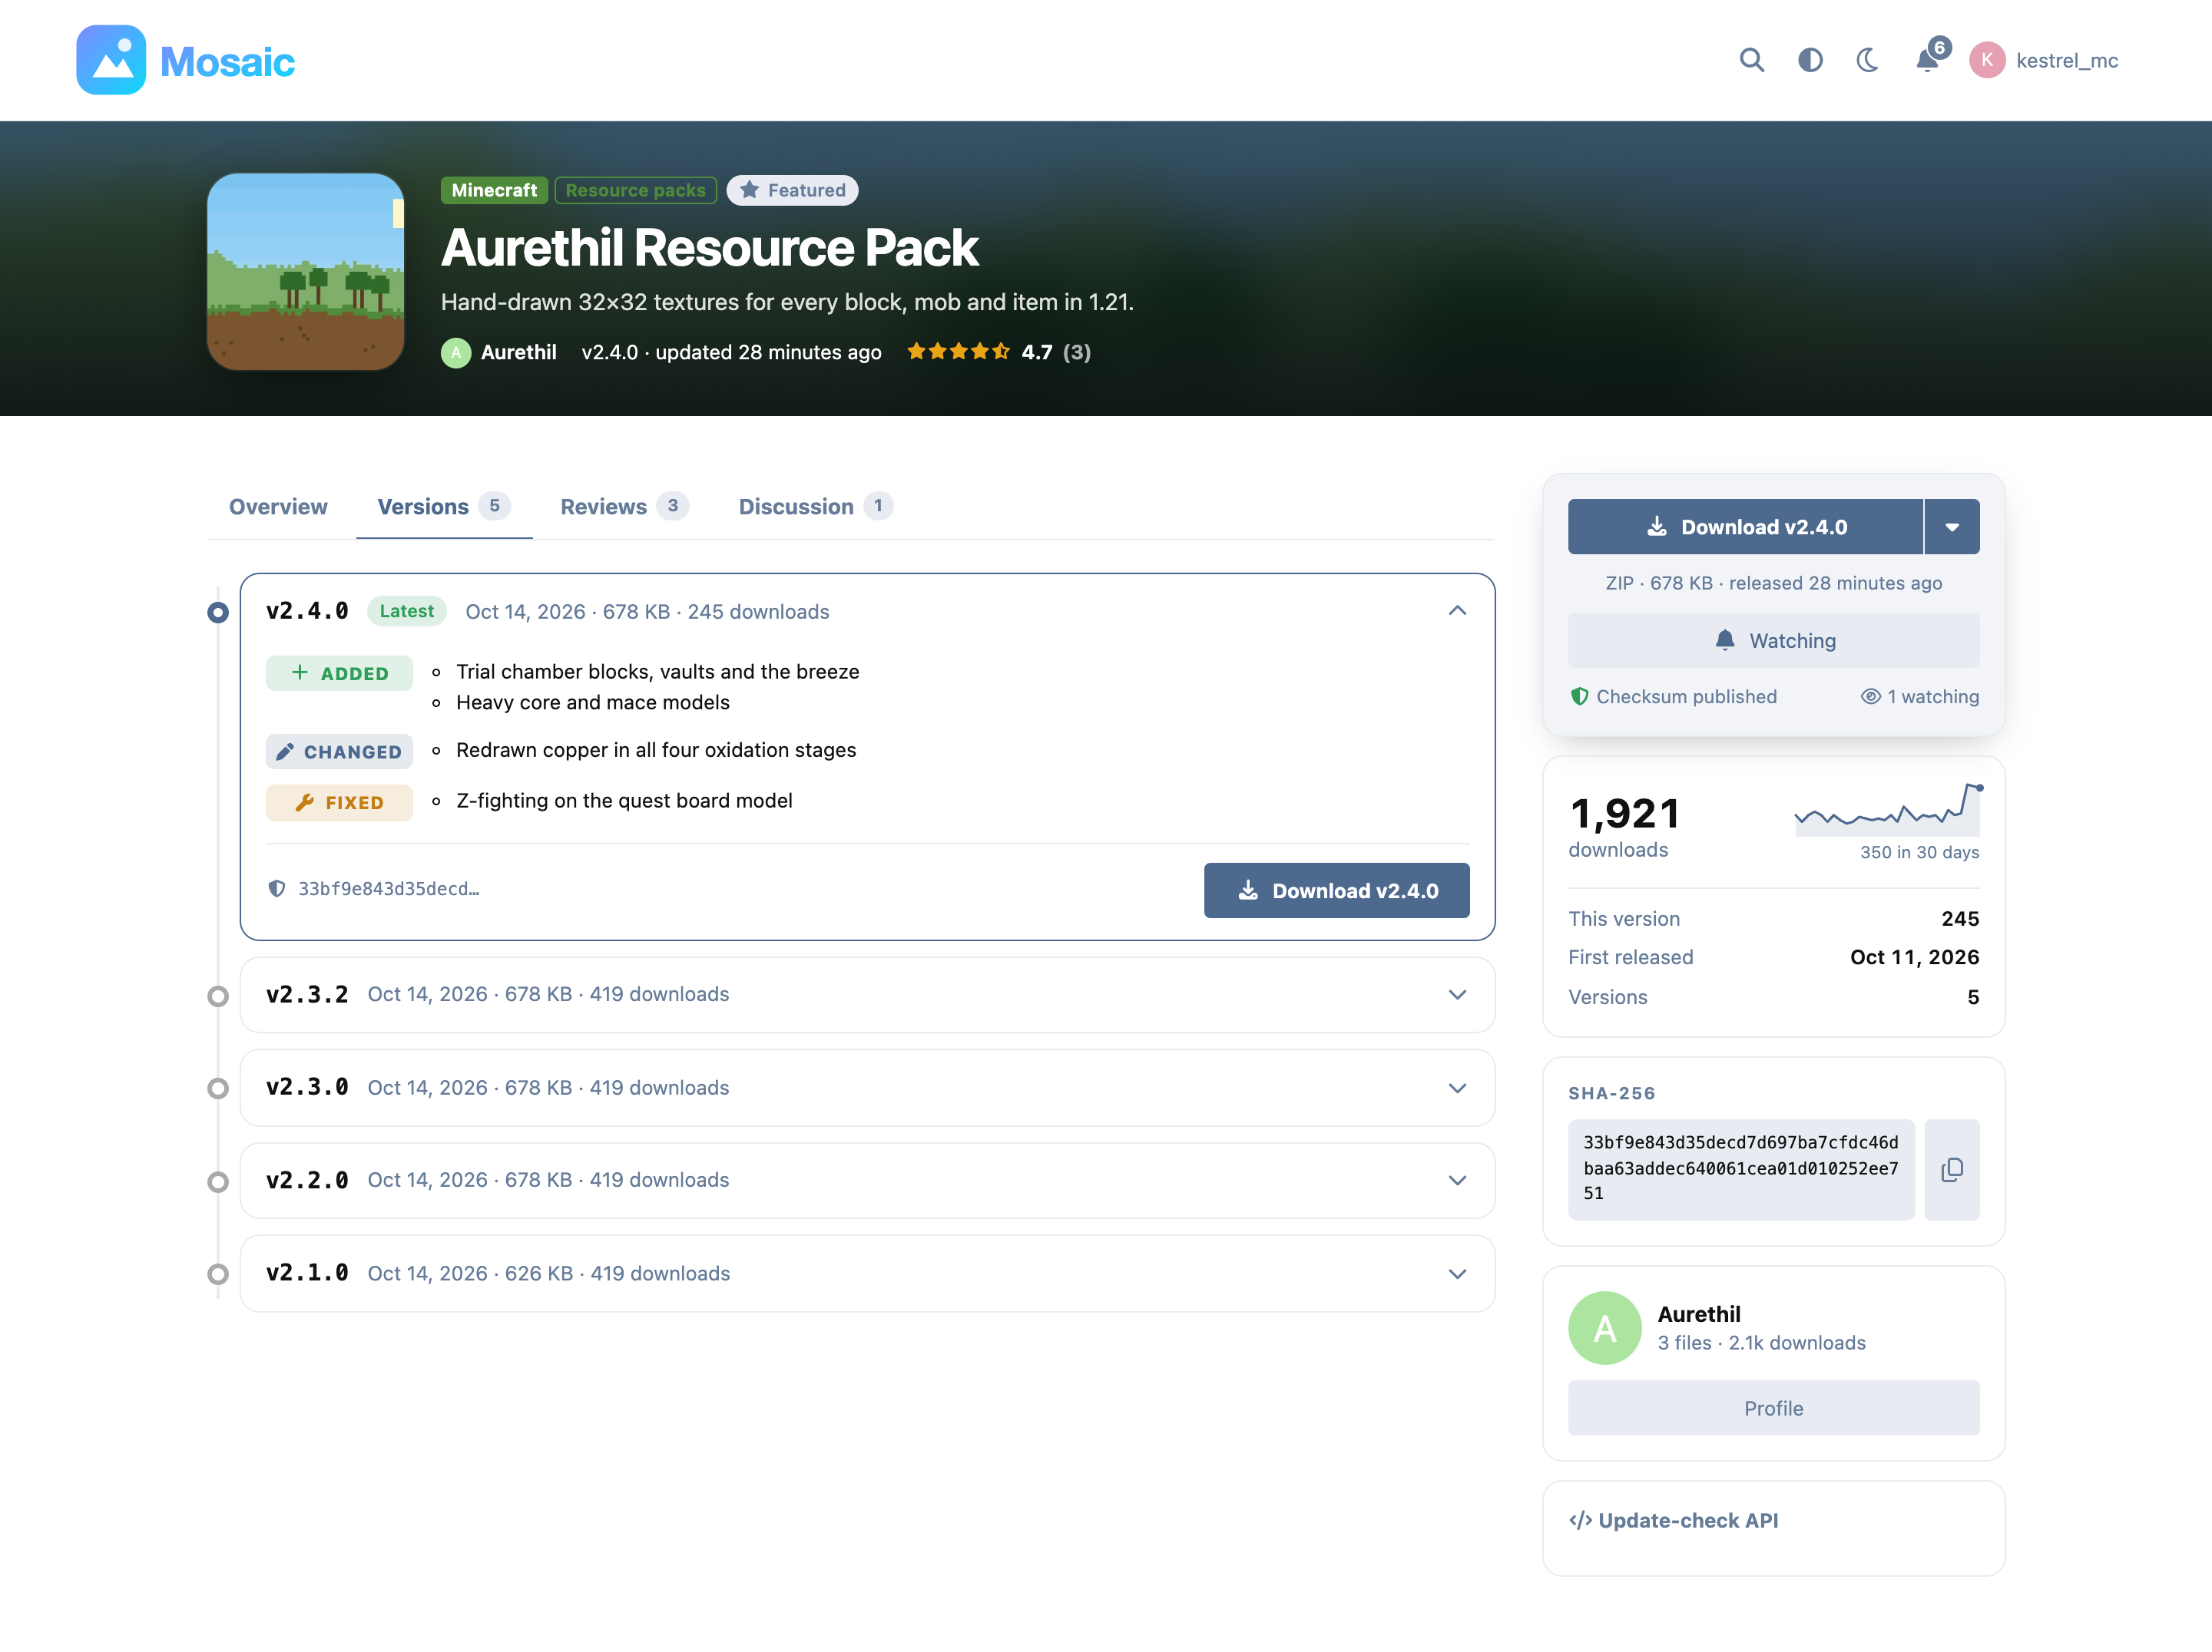
Task: Click the Featured star badge
Action: 792,190
